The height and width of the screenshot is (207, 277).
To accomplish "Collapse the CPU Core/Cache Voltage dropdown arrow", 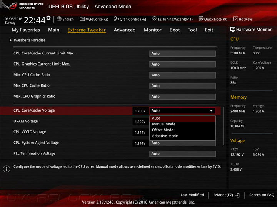I will 211,111.
